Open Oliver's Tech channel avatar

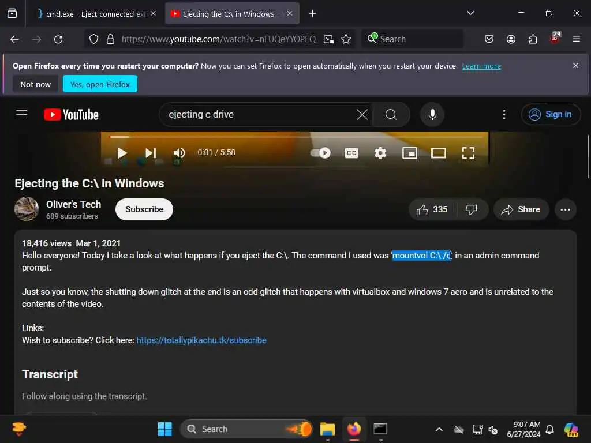(27, 209)
